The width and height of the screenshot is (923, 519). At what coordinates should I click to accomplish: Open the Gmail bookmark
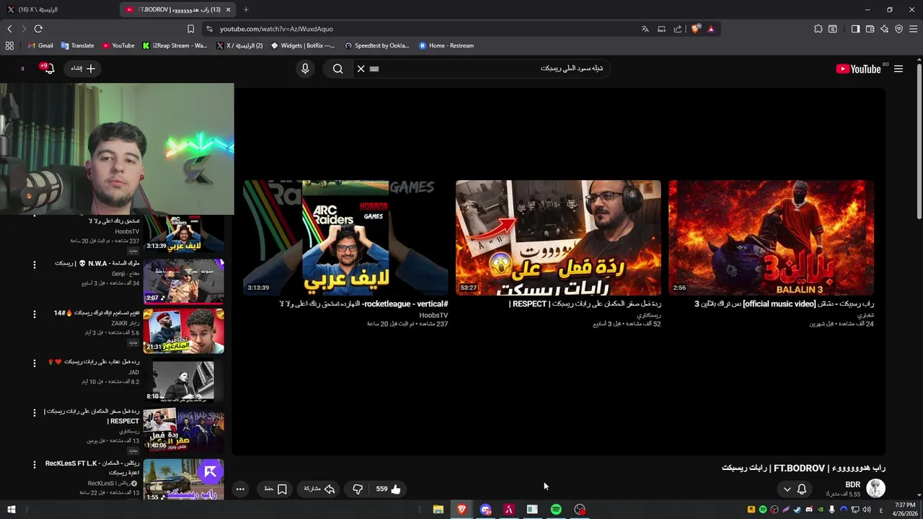coord(40,45)
